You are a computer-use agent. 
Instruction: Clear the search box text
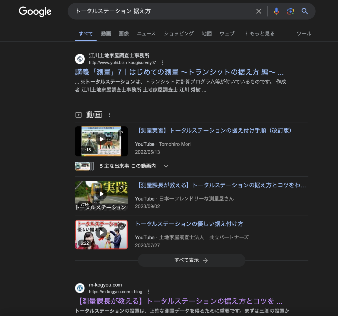coord(259,11)
